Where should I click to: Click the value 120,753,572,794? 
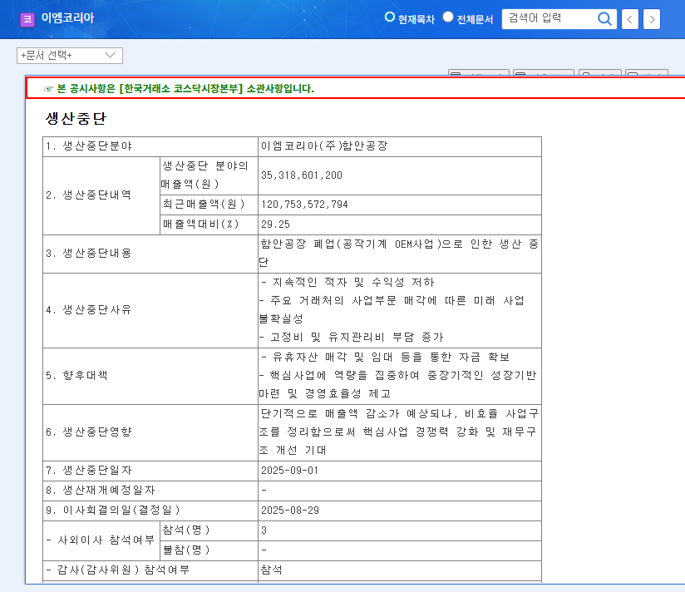[304, 205]
